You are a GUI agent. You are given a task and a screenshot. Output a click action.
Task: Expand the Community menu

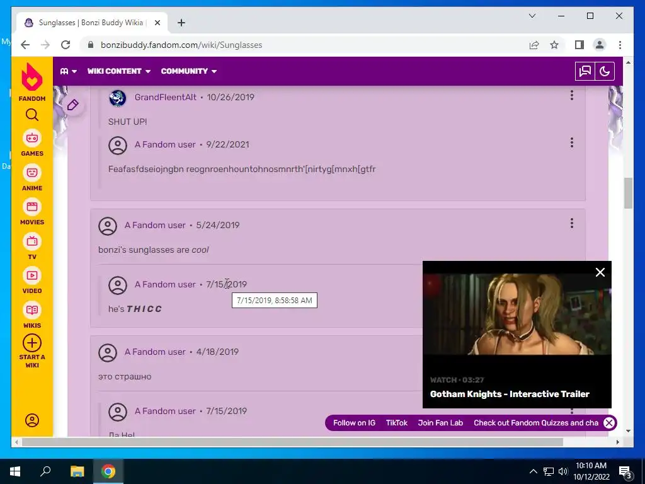189,71
